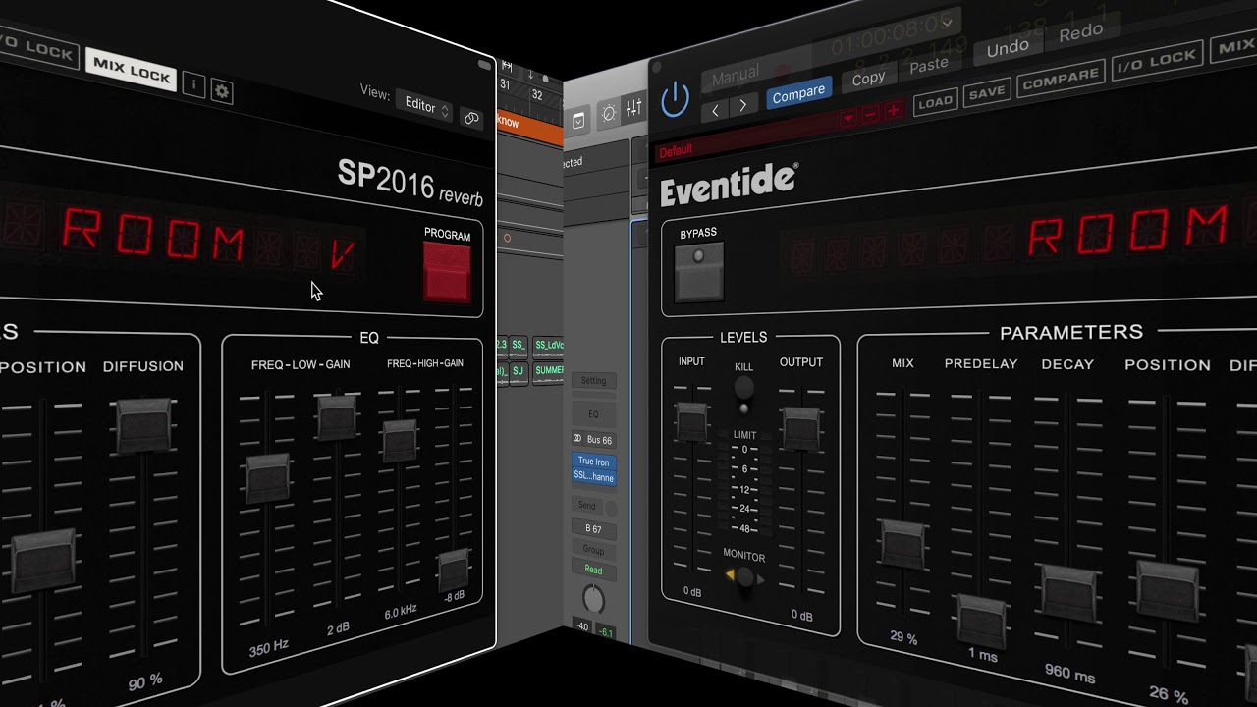Adjust EQ low gain slider at 2 dB
The image size is (1257, 707).
pos(337,417)
